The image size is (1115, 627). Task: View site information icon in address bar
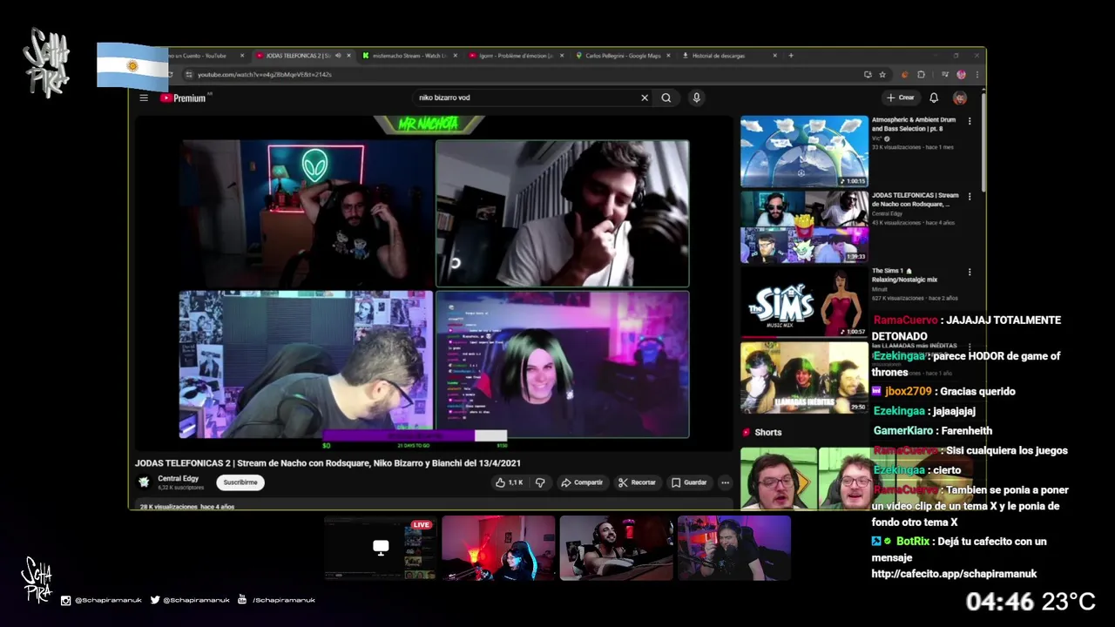coord(190,75)
